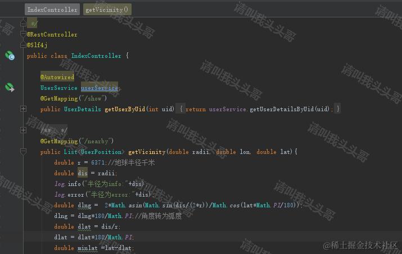Select the getVicinity() breadcrumb
402x254 pixels.
point(107,10)
